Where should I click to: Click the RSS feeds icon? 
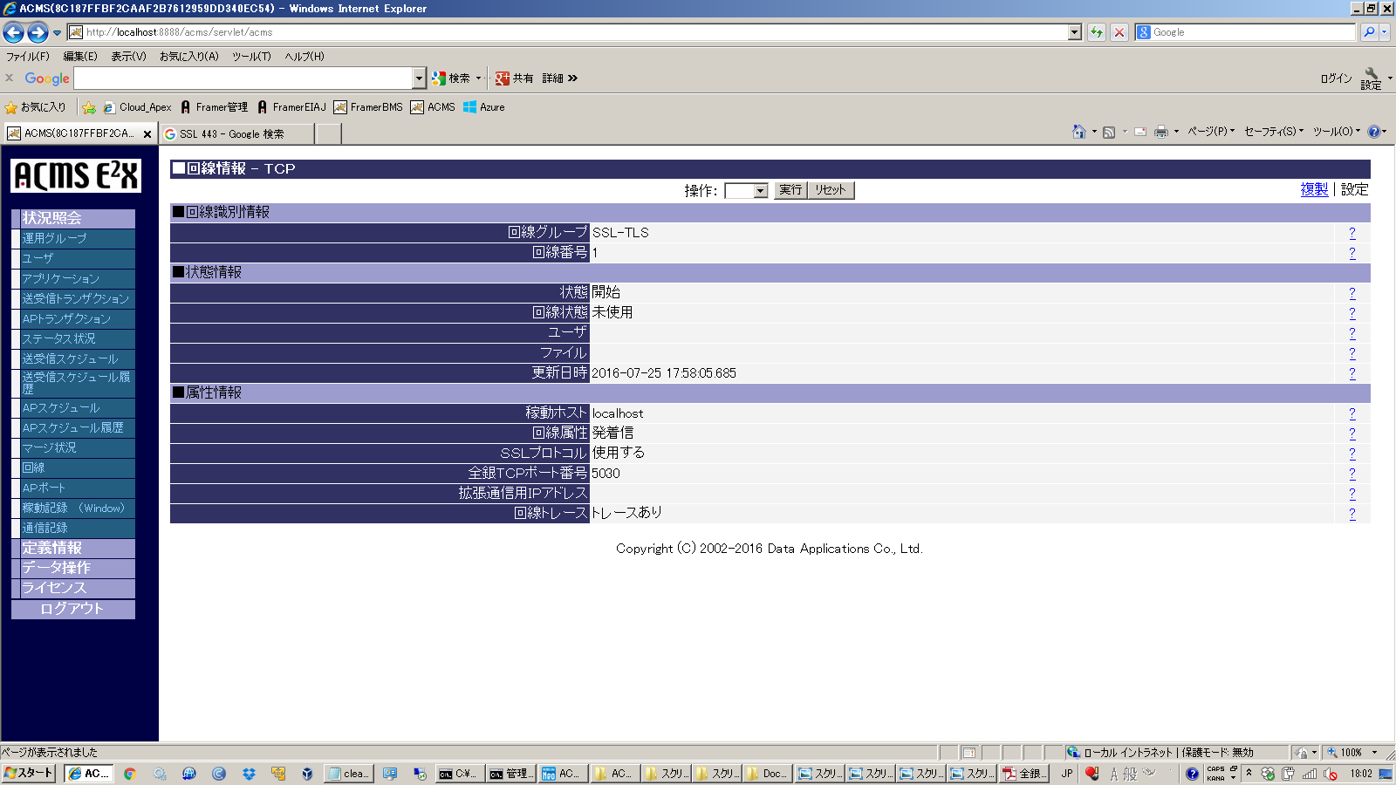point(1109,132)
